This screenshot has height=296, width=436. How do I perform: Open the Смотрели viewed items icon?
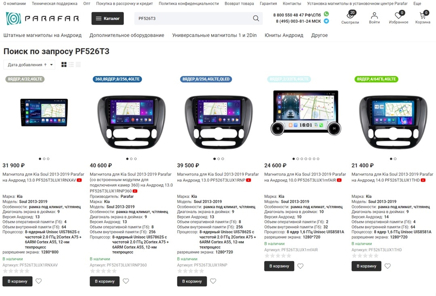[x=350, y=15]
